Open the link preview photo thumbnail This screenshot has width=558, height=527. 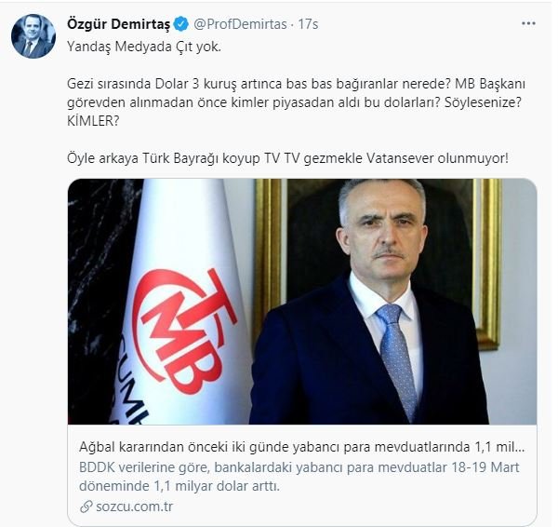tap(301, 302)
